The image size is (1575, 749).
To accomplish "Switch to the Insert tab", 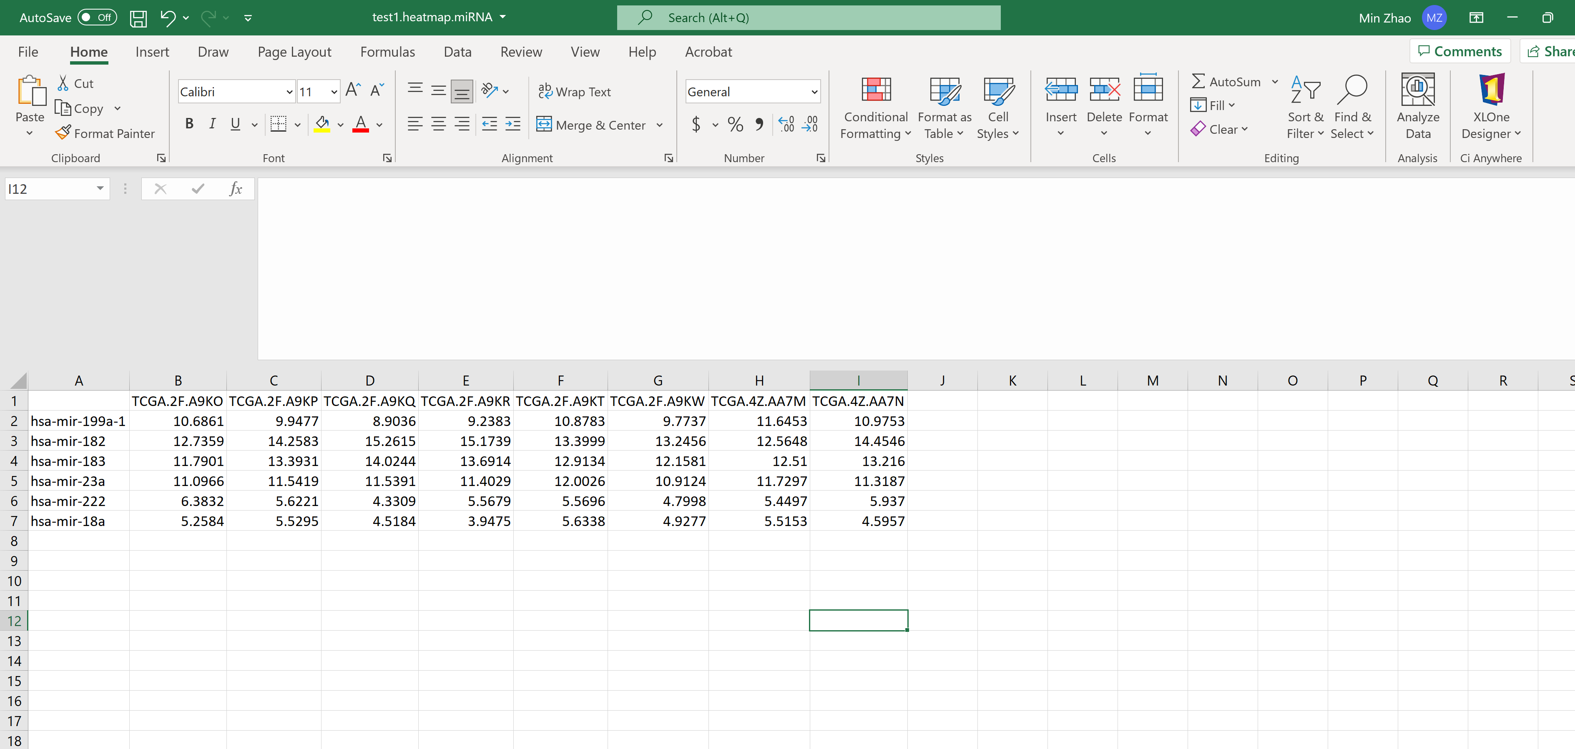I will pos(152,52).
